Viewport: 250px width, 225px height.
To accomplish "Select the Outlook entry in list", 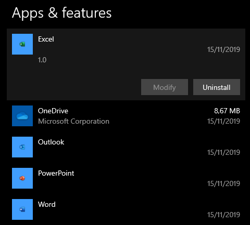I will point(126,147).
